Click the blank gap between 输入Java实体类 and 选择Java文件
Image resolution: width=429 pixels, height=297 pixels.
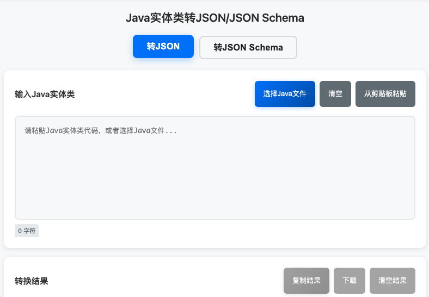(164, 94)
